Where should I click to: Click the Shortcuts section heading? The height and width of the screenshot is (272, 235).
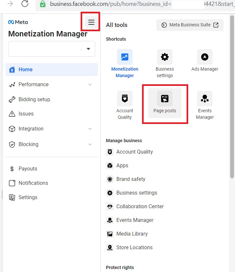point(116,39)
